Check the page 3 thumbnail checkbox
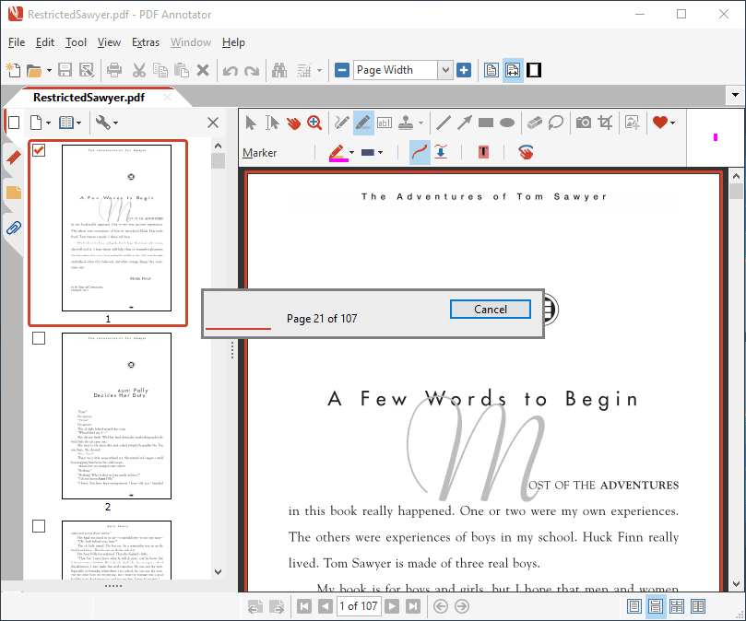Viewport: 746px width, 621px height. (x=39, y=526)
